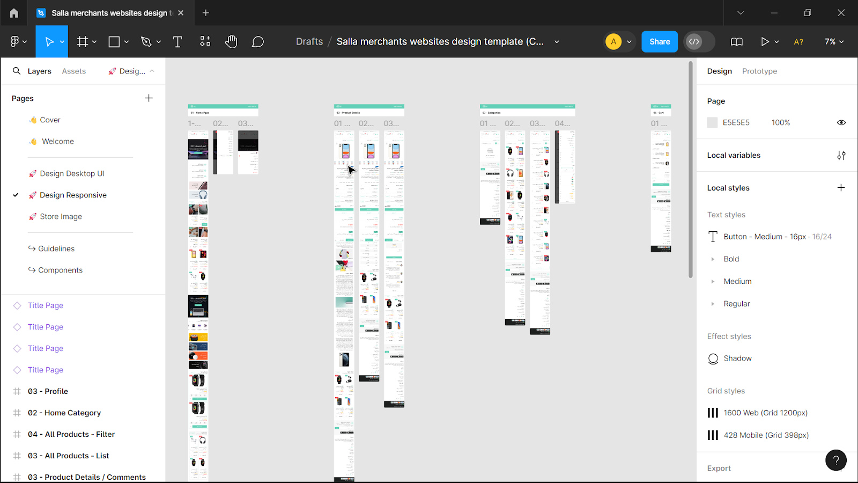Select the Rectangle shape tool

[114, 41]
